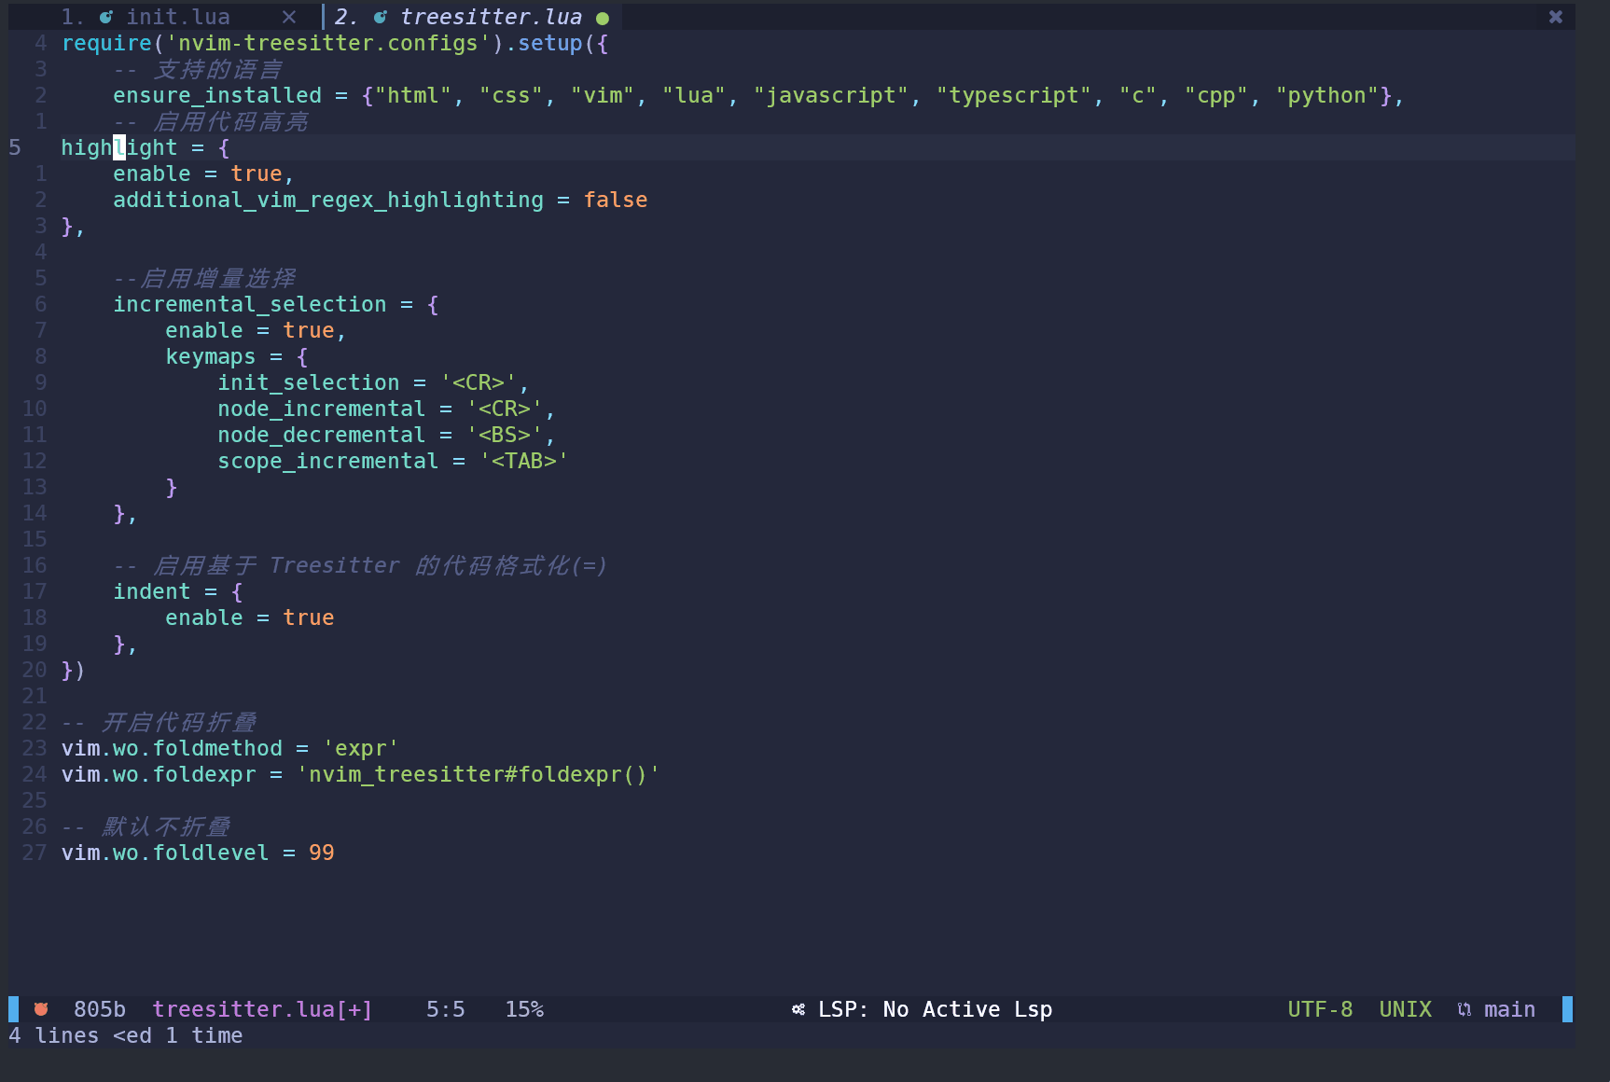Click the 'indent' key

click(152, 591)
